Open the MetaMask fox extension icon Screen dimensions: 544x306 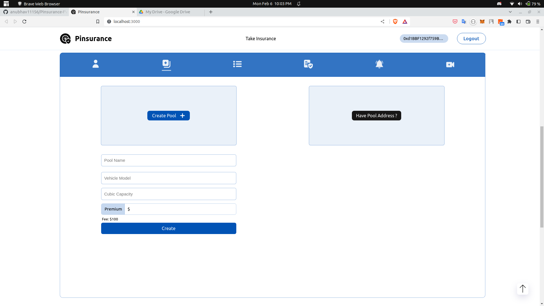[x=482, y=22]
